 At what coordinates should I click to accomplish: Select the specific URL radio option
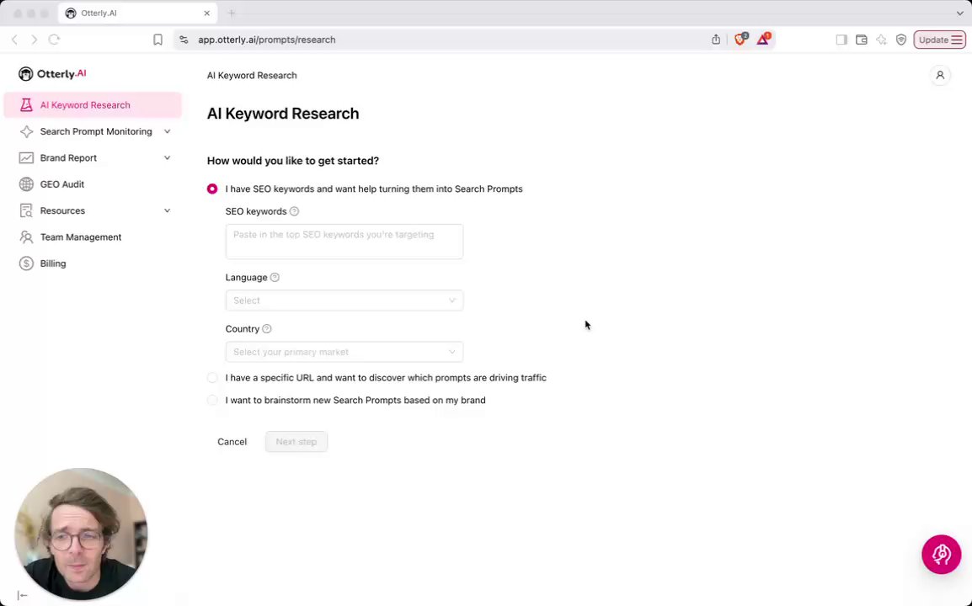coord(212,378)
